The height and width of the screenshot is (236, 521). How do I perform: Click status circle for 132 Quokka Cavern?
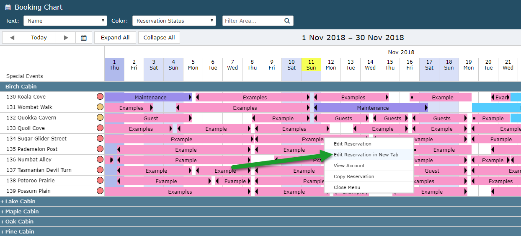click(100, 118)
